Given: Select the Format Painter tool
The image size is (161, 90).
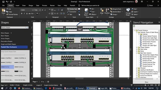Looking at the screenshot, I should [12, 14].
